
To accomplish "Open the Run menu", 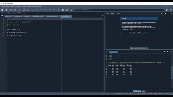I will [16, 6].
